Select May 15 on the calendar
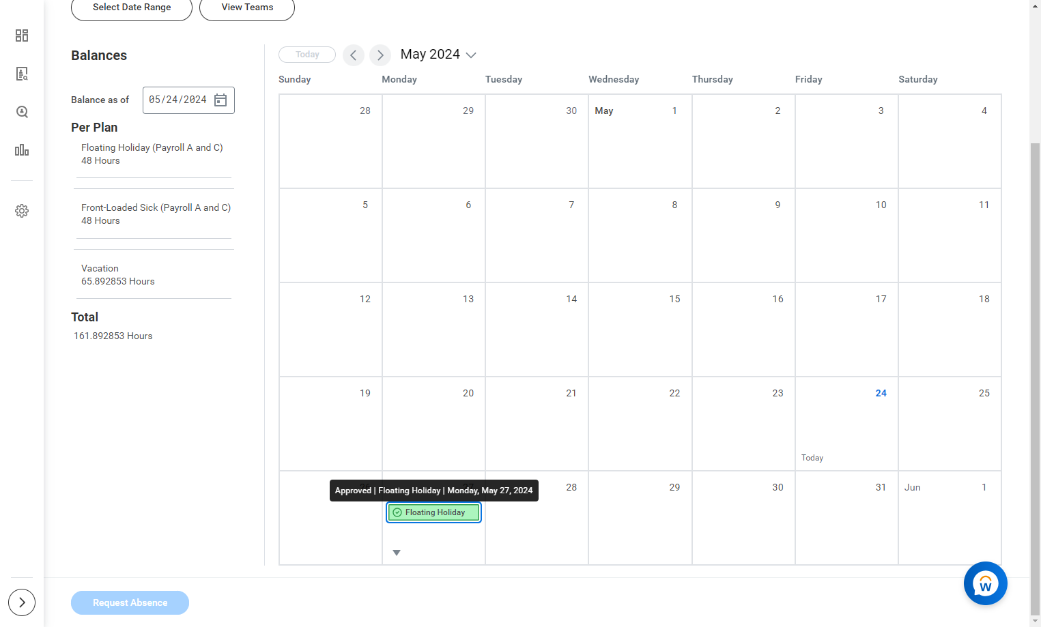 (x=640, y=330)
